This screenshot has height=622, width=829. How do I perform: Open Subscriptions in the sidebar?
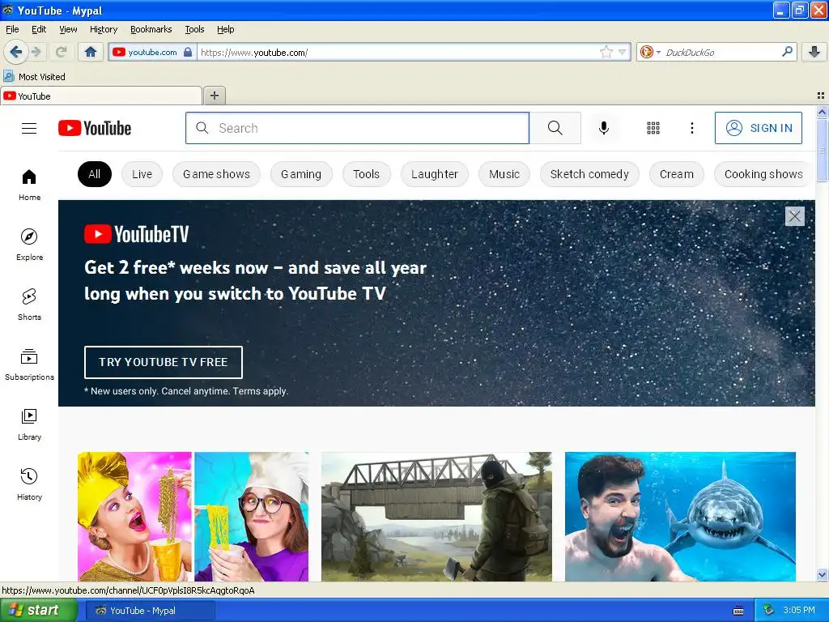click(29, 364)
